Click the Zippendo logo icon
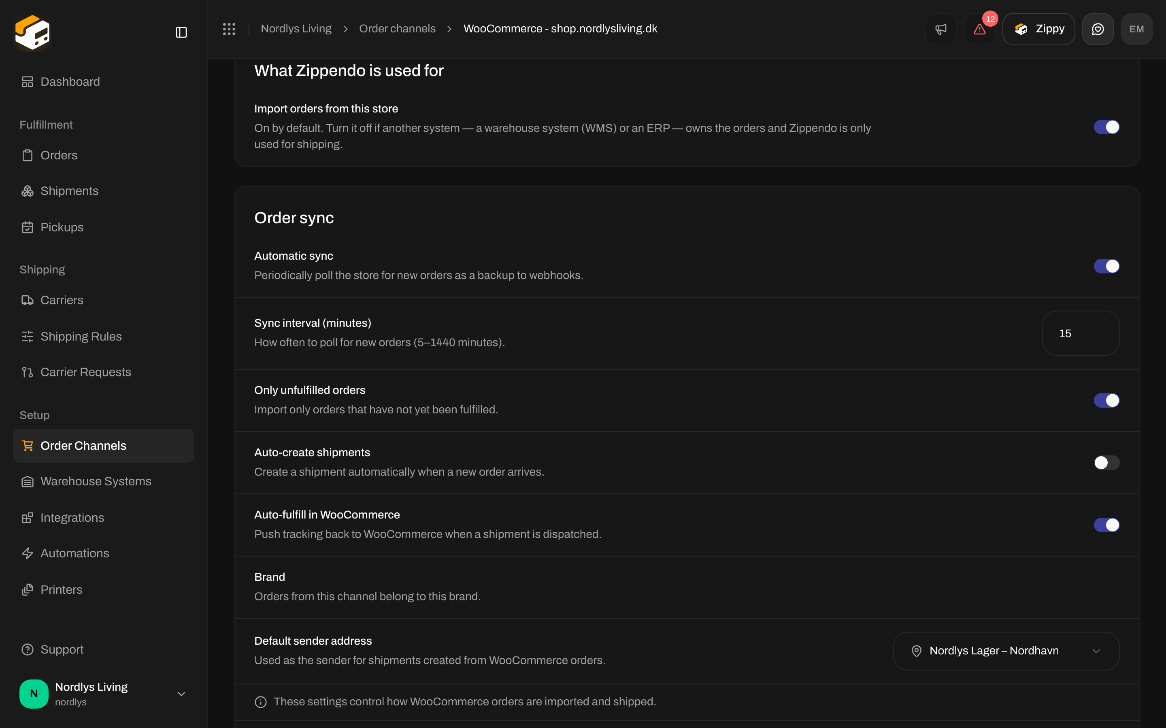This screenshot has width=1166, height=728. pyautogui.click(x=32, y=32)
